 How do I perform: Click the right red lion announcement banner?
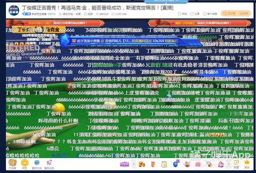coord(200,23)
